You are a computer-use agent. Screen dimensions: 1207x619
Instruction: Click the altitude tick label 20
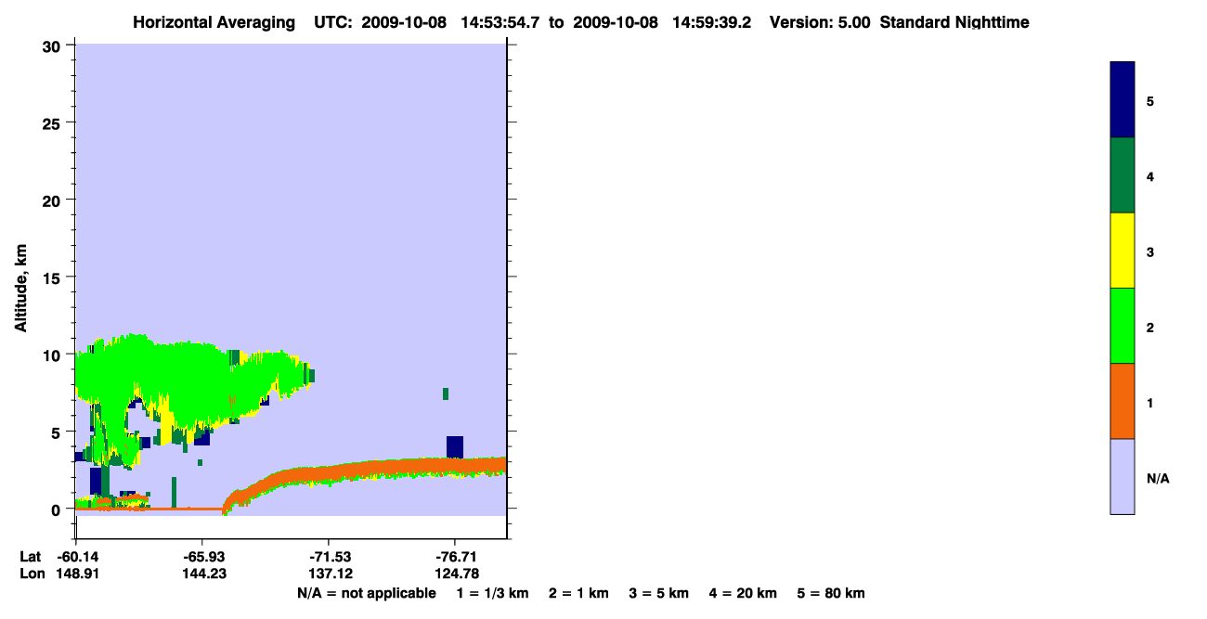click(x=54, y=200)
